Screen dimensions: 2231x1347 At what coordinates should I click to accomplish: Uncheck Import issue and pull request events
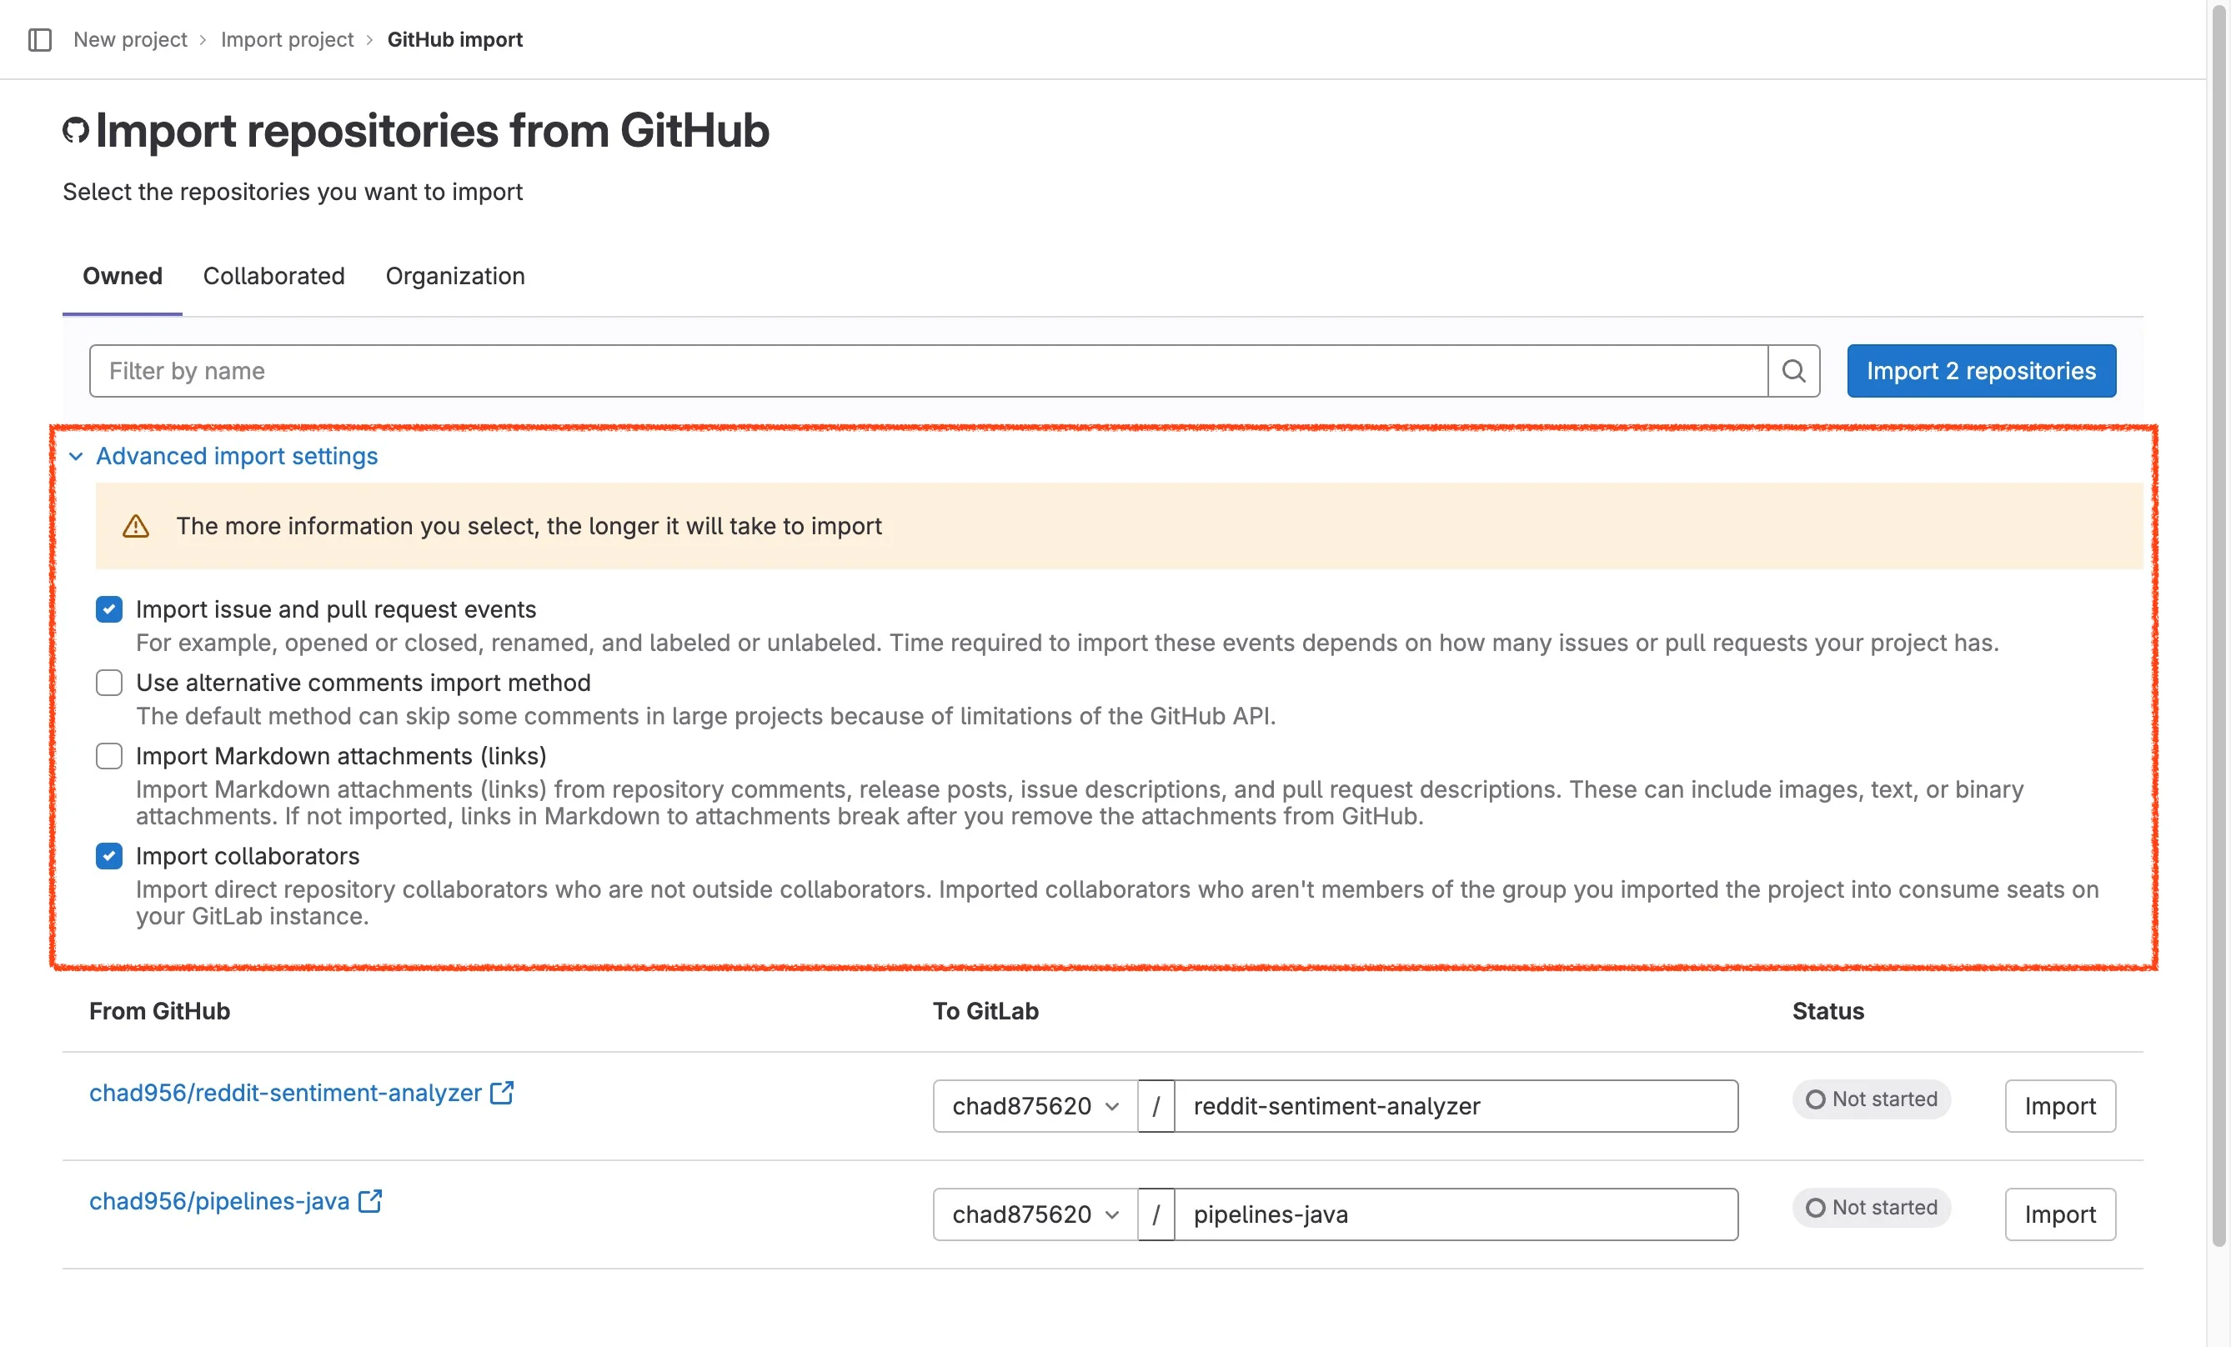pyautogui.click(x=109, y=609)
